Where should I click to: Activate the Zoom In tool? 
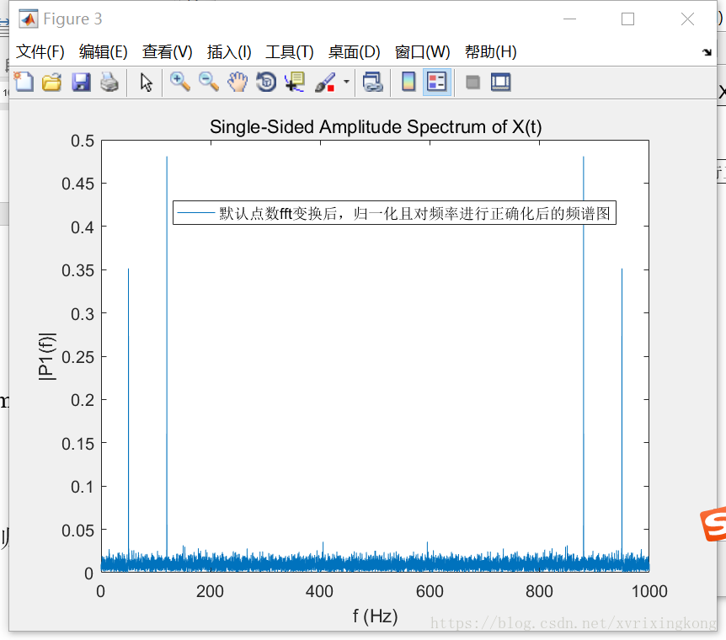179,82
